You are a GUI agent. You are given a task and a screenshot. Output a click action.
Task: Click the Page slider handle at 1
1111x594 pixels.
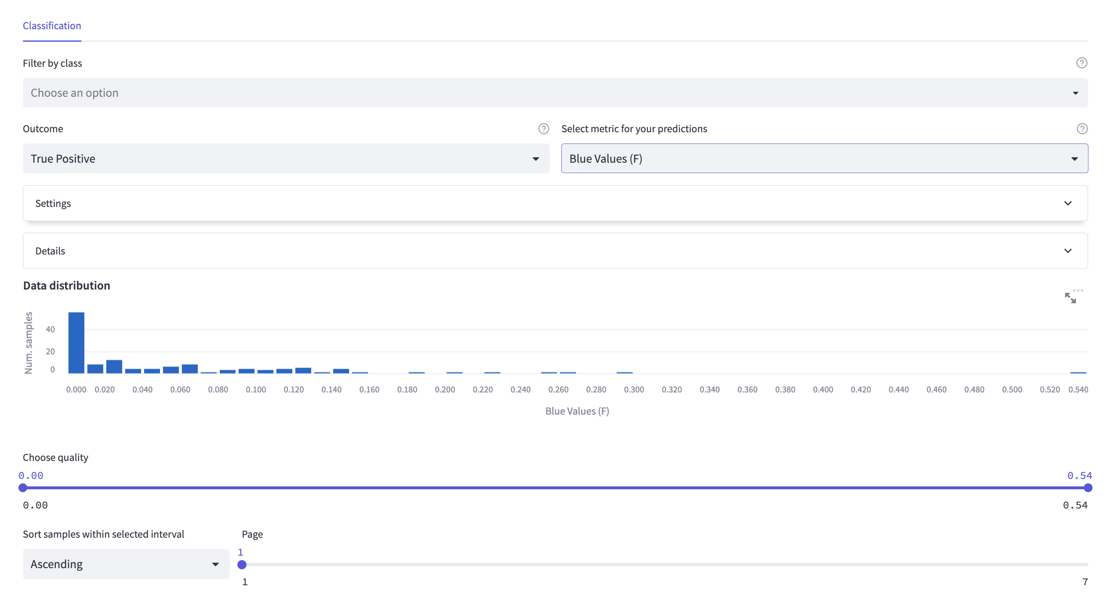point(242,565)
